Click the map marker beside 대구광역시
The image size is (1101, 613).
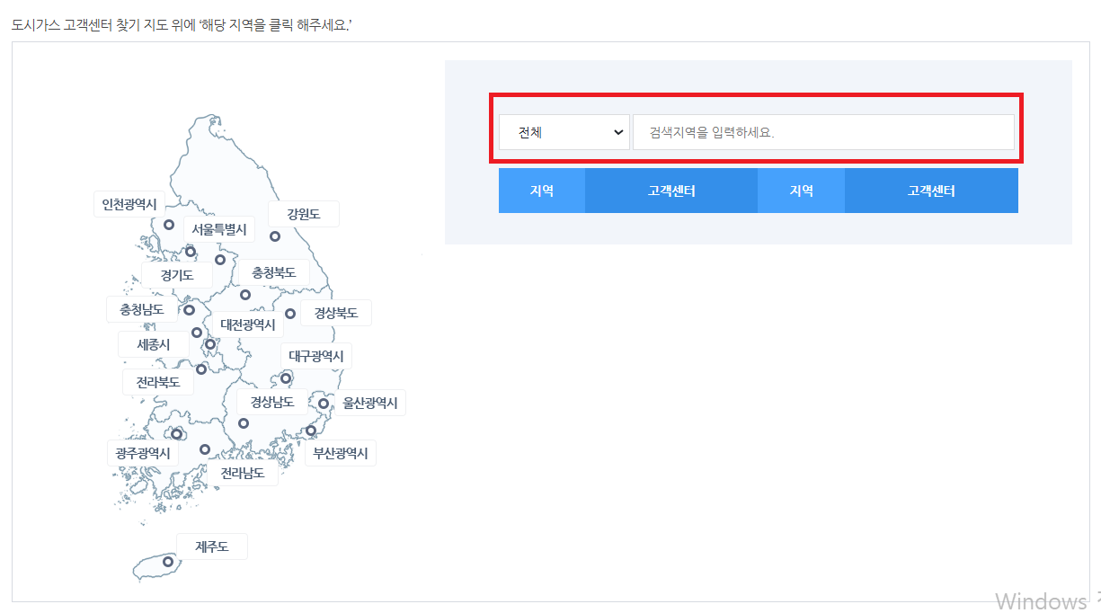[x=286, y=378]
